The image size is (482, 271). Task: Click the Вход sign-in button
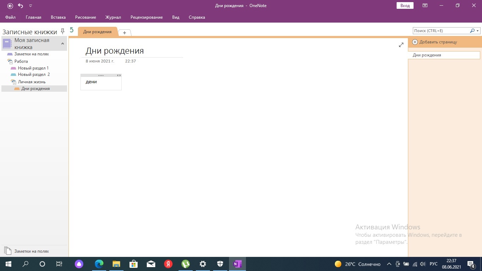(x=405, y=6)
